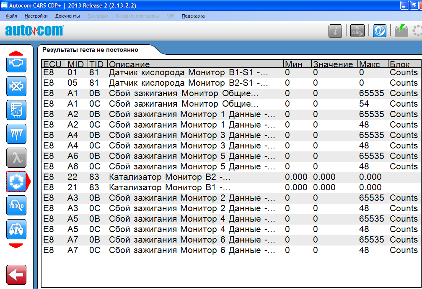Click the engine fault codes sidebar icon
This screenshot has width=422, height=289.
[x=16, y=64]
